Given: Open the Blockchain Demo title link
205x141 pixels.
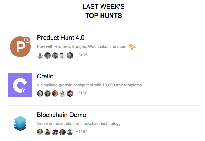Looking at the screenshot, I should point(61,115).
